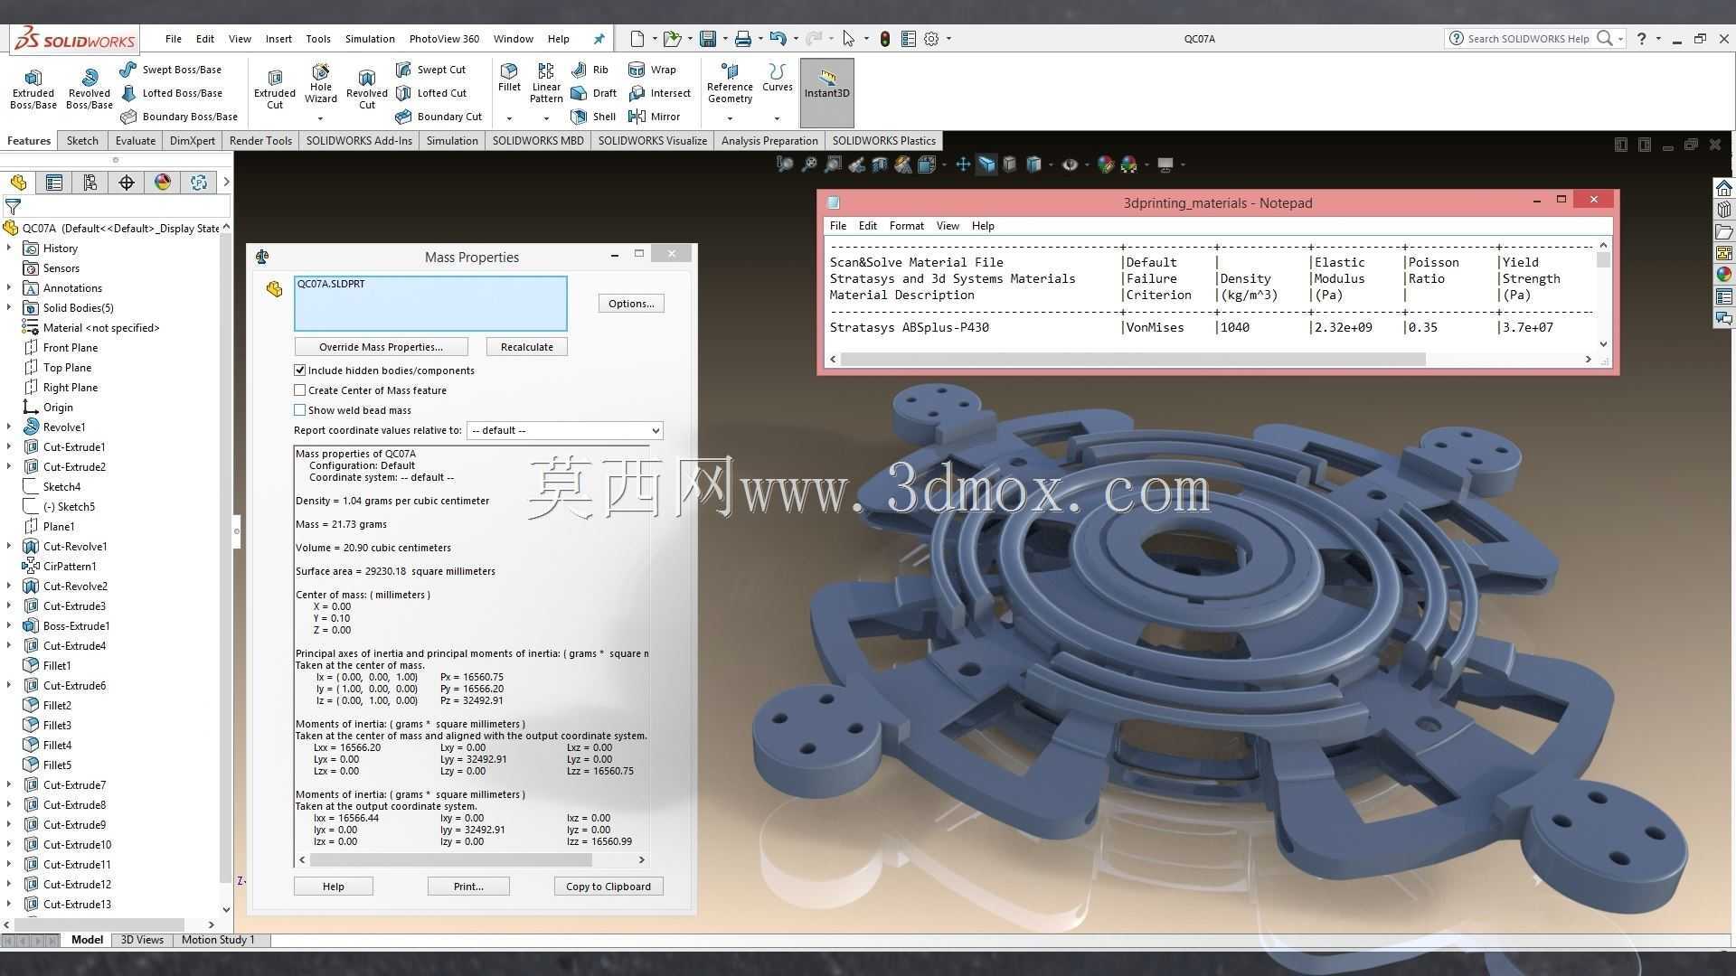1736x976 pixels.
Task: Open the Curves tool
Action: pos(777,78)
